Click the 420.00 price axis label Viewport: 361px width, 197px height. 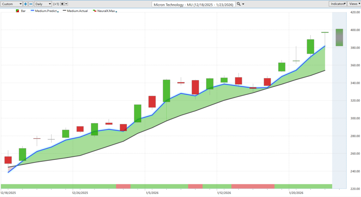(x=355, y=12)
